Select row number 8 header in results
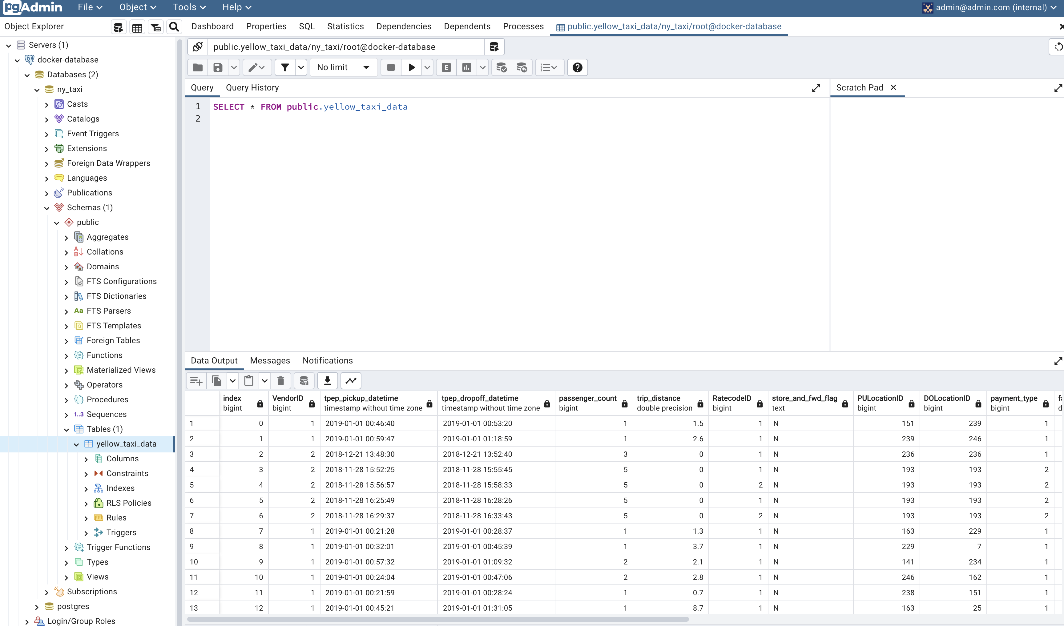The height and width of the screenshot is (626, 1064). 202,531
